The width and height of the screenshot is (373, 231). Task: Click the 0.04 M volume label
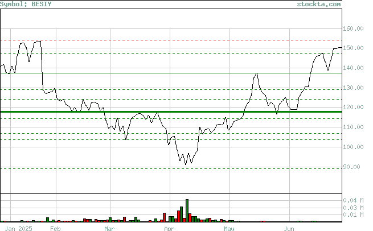click(x=353, y=201)
